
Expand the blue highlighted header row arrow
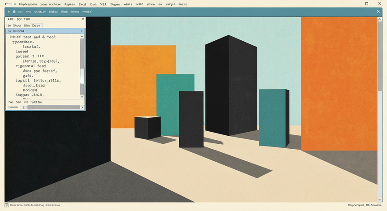(82, 31)
